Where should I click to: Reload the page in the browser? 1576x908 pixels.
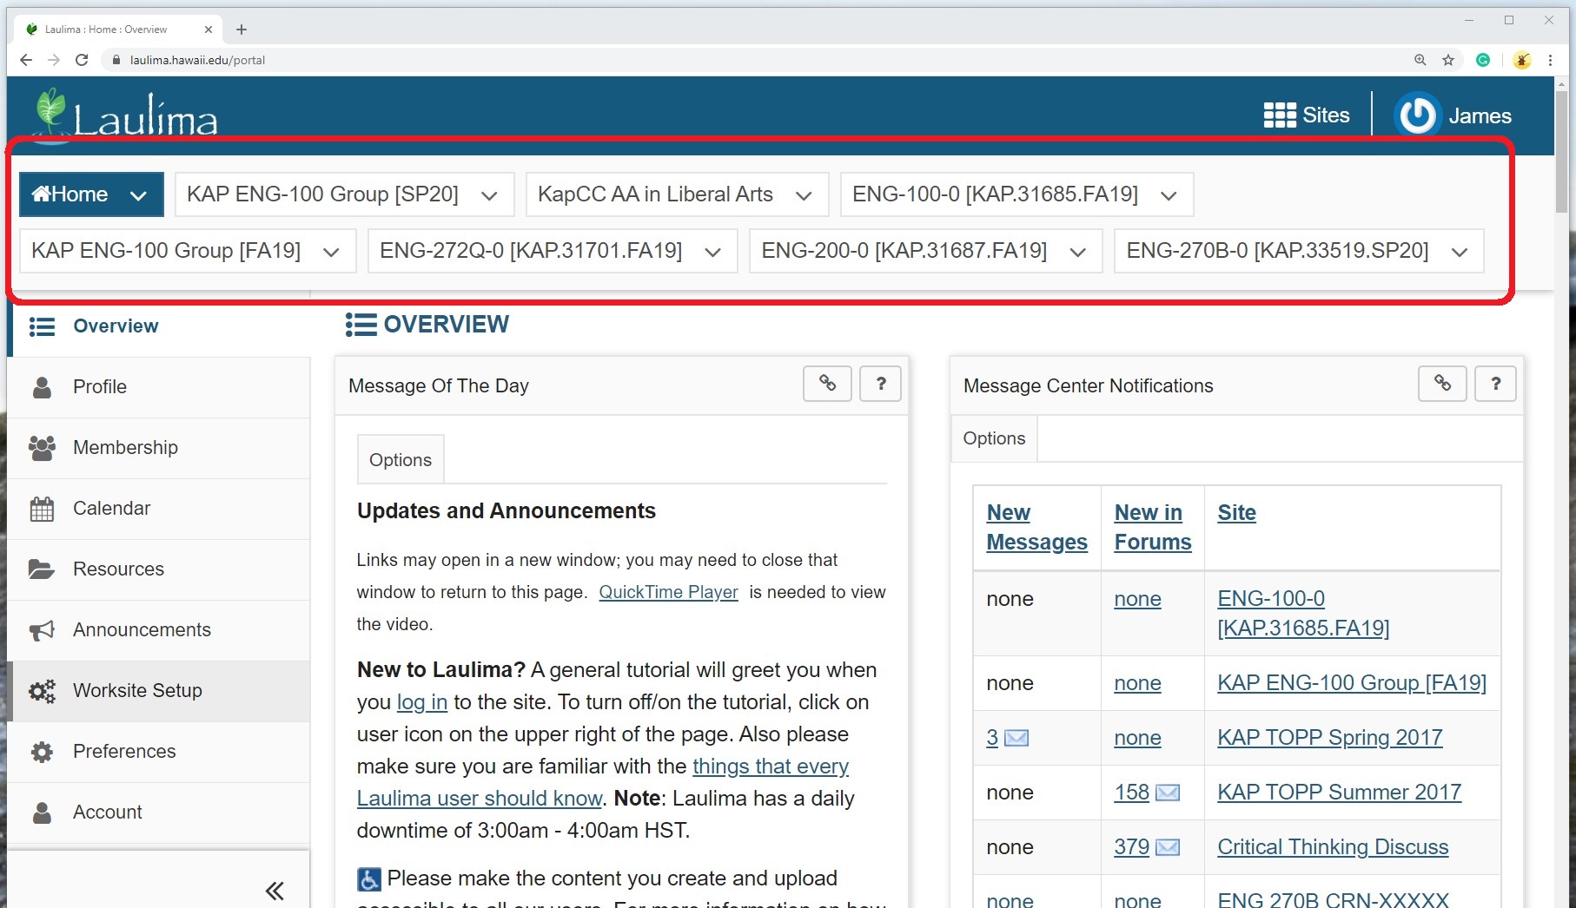[x=82, y=60]
